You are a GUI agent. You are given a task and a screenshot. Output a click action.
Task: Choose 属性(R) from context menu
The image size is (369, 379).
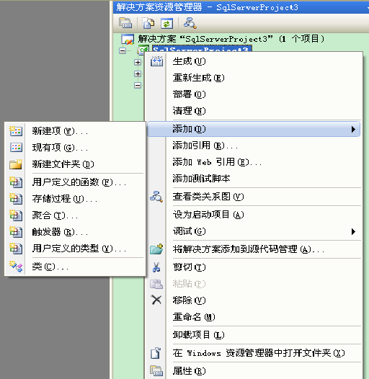pyautogui.click(x=254, y=371)
